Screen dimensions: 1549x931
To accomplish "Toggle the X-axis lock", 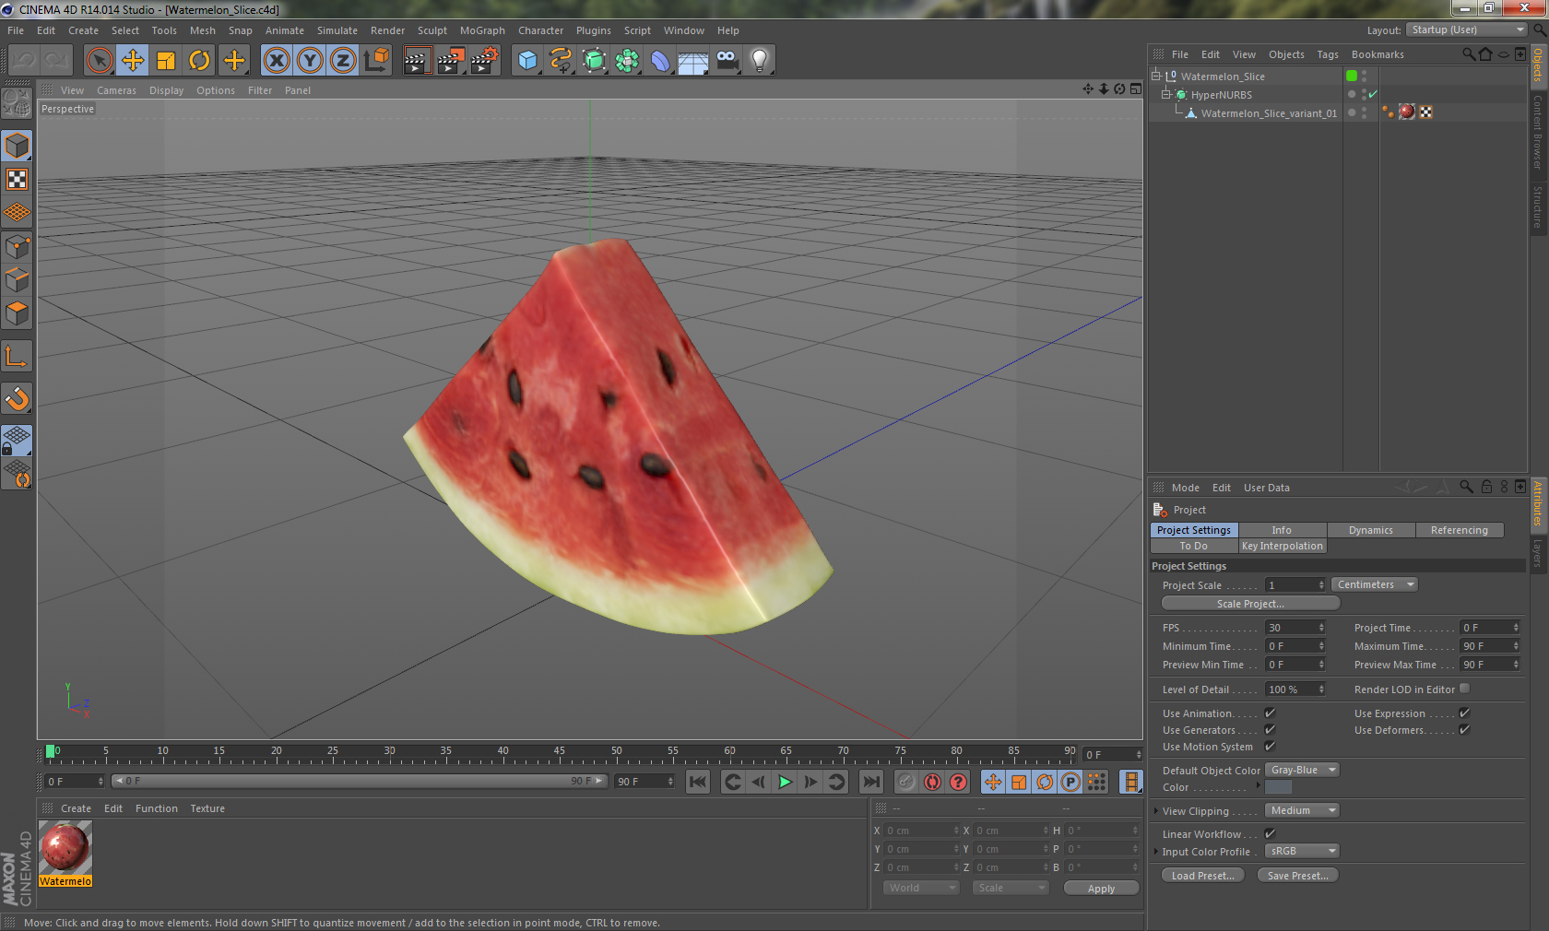I will (276, 61).
